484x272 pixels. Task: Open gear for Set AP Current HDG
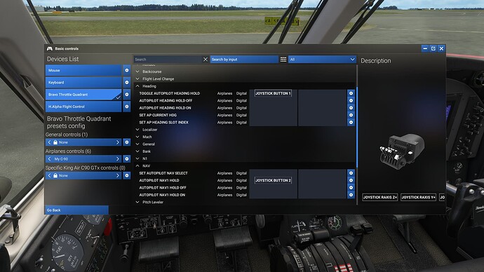pos(351,115)
